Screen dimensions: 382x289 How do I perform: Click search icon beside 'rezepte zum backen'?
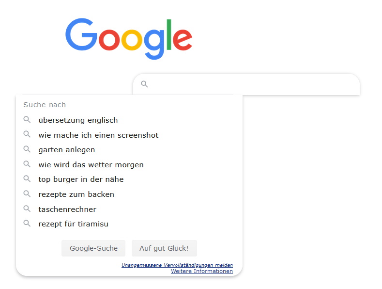(27, 194)
